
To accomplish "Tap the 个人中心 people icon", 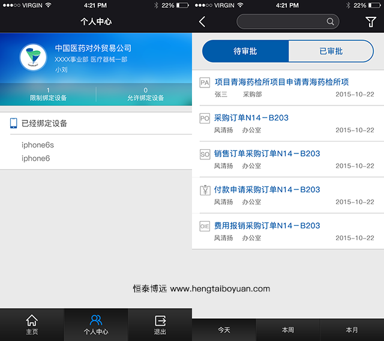I will (96, 320).
